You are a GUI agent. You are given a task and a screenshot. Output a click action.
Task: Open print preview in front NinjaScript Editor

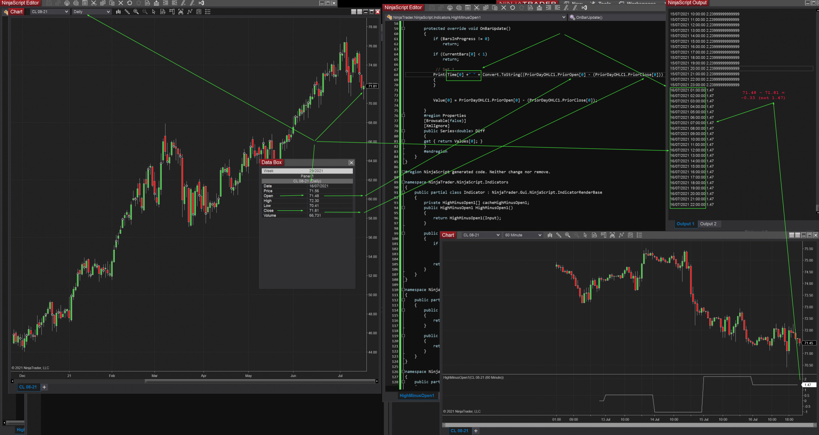(459, 8)
